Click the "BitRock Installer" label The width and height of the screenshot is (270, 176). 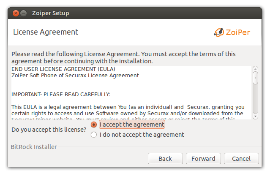coord(33,147)
